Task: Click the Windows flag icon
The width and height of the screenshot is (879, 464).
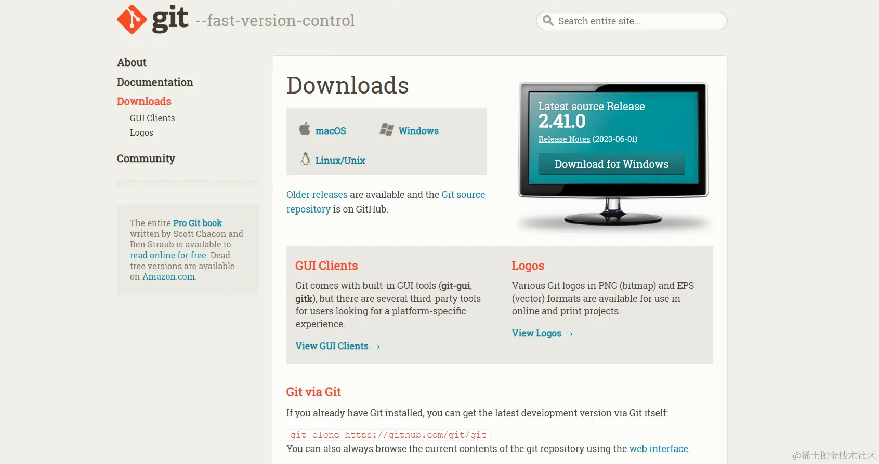Action: (x=387, y=129)
